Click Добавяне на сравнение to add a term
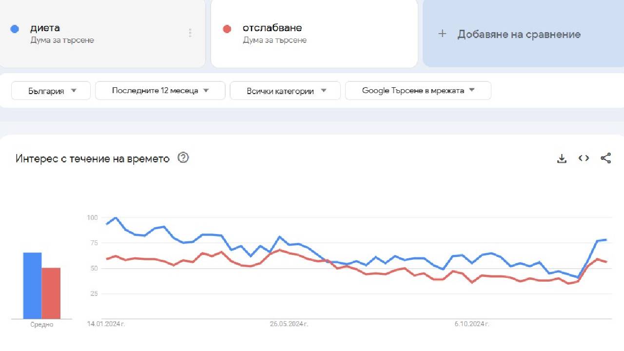Image resolution: width=624 pixels, height=351 pixels. pos(519,34)
